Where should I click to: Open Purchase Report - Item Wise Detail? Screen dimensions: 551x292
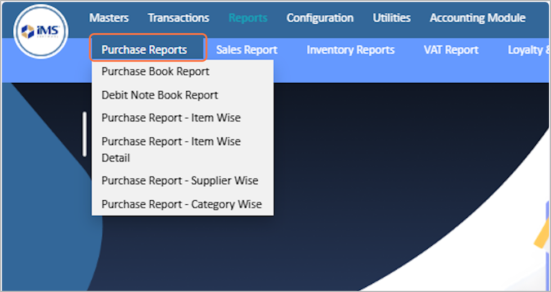click(171, 149)
